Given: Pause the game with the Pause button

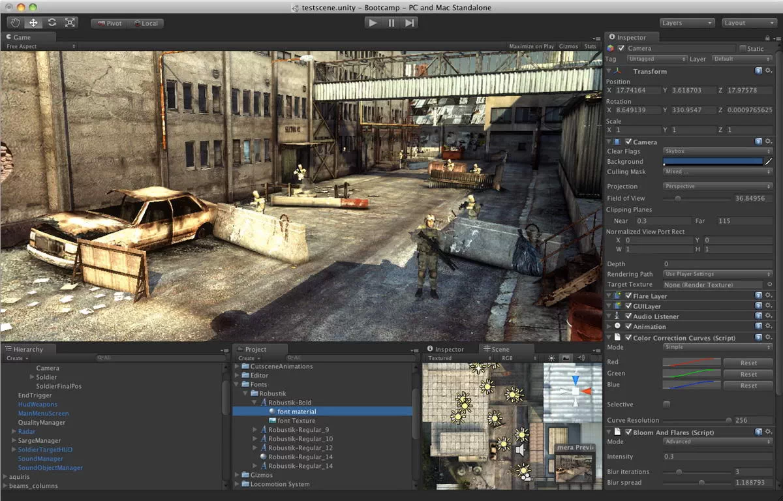Looking at the screenshot, I should tap(391, 23).
